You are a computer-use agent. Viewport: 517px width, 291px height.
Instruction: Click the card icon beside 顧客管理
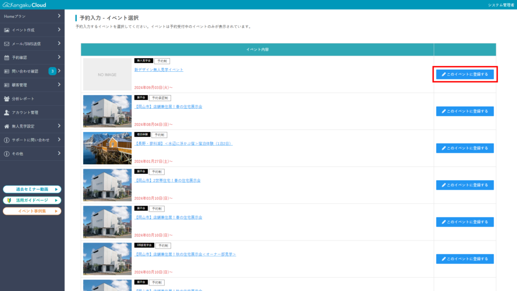[x=7, y=85]
